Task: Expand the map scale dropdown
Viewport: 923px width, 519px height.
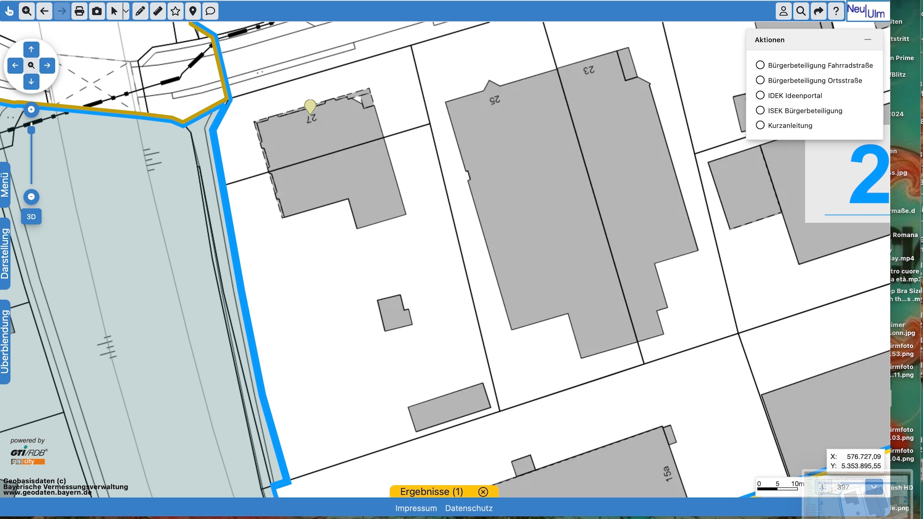Action: (x=874, y=487)
